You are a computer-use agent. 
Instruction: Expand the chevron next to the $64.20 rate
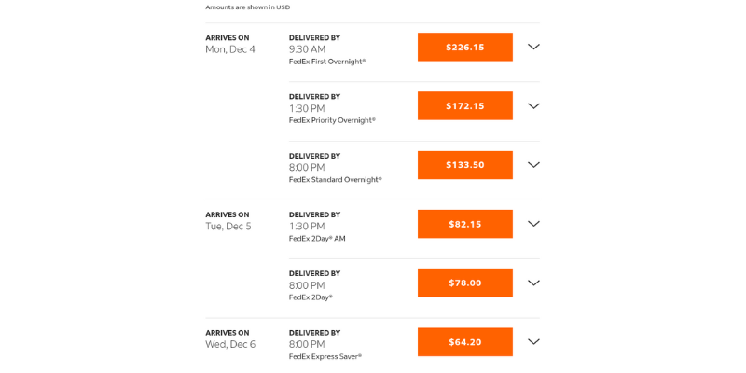533,342
